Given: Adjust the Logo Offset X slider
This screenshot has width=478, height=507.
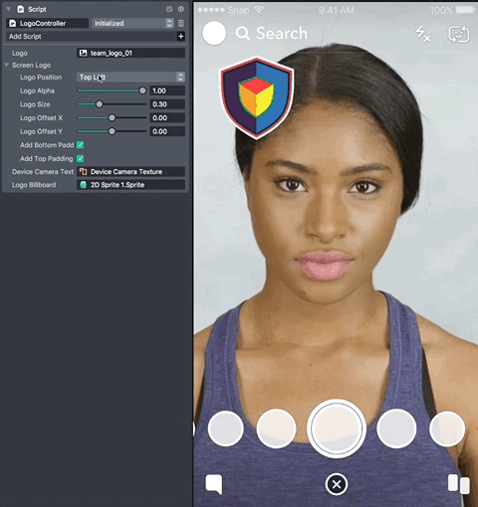Looking at the screenshot, I should (x=112, y=117).
